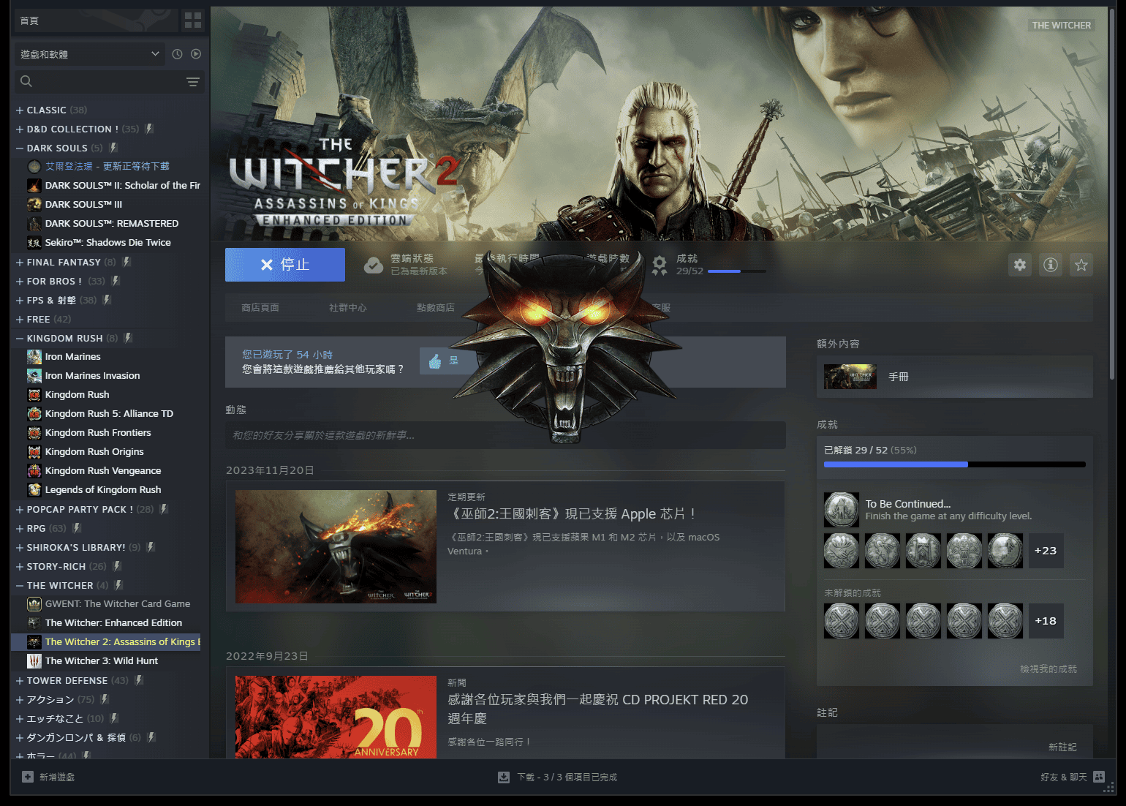Expand the D&D COLLECTION group
The height and width of the screenshot is (806, 1126).
(x=20, y=129)
